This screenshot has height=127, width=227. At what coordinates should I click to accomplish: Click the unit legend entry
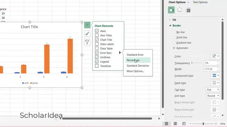pyautogui.click(x=25, y=83)
